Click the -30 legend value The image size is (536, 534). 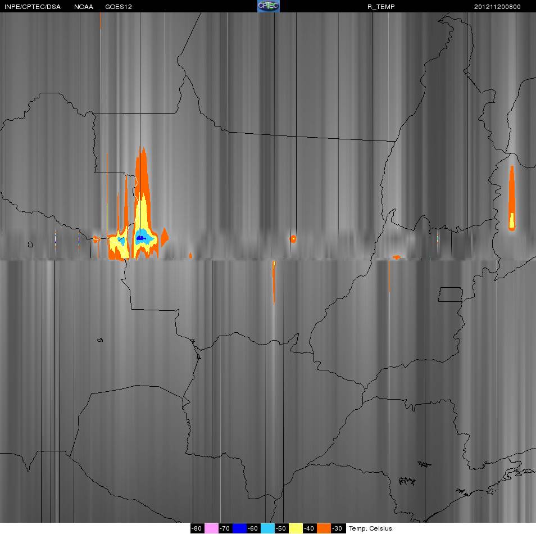point(338,528)
